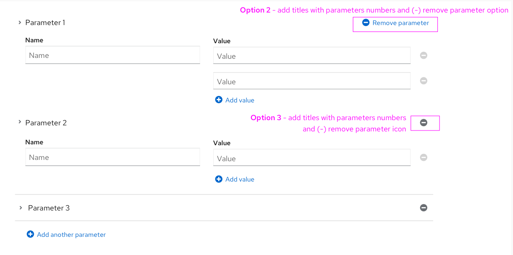Focus the Name field of Parameter 2
Image resolution: width=513 pixels, height=255 pixels.
112,157
